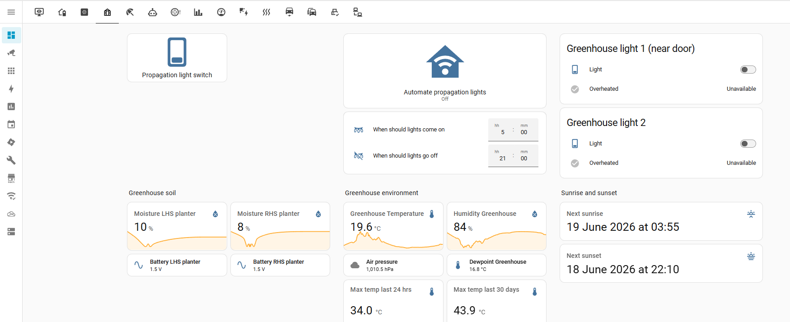Toggle Greenhouse light 2 Light switch
Screen dimensions: 790x322
tap(748, 144)
